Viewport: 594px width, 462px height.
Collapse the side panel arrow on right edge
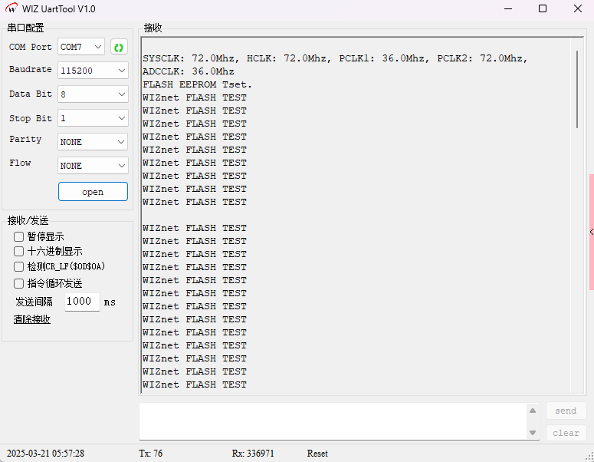click(591, 232)
